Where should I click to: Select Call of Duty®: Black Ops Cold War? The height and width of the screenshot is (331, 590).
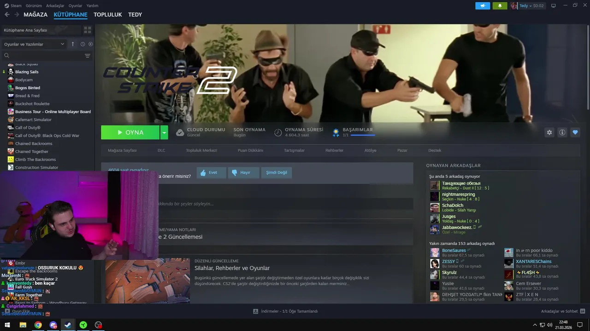tap(47, 136)
